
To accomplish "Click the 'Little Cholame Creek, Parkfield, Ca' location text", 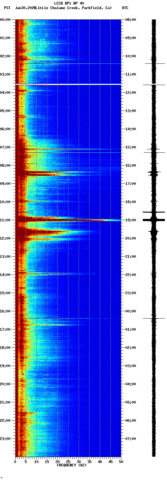I will tap(73, 8).
